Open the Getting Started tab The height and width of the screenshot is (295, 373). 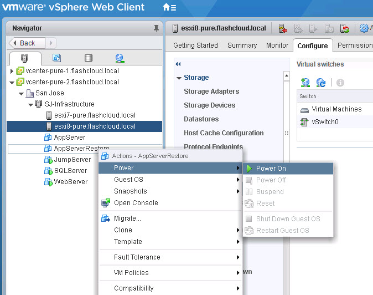click(x=195, y=45)
